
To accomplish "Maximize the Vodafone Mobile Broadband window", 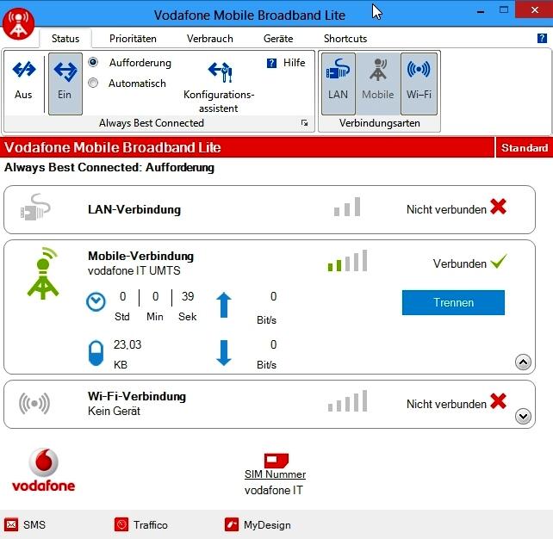I will 504,9.
